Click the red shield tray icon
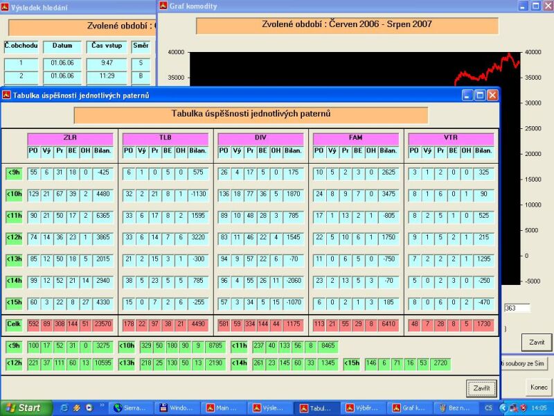Screen dimensions: 554x416 coord(523,408)
